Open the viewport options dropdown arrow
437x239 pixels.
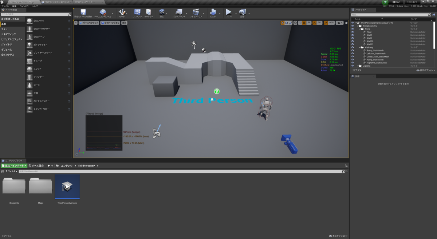[76, 23]
